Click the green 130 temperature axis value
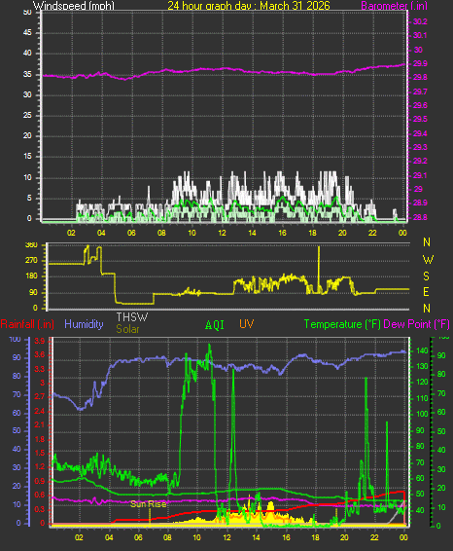Image resolution: width=453 pixels, height=551 pixels. [422, 366]
